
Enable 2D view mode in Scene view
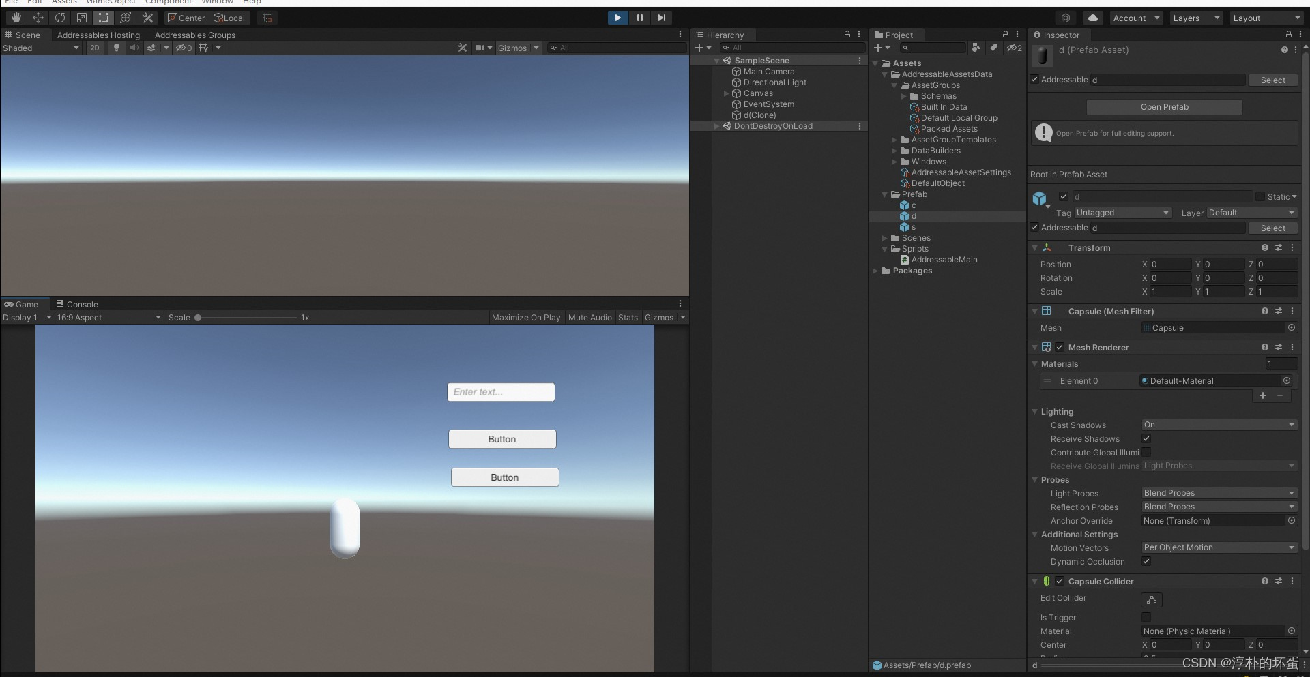(94, 48)
